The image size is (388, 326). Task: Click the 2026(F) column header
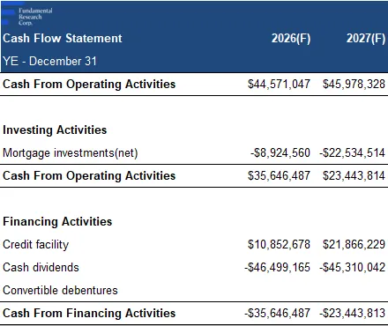[291, 39]
